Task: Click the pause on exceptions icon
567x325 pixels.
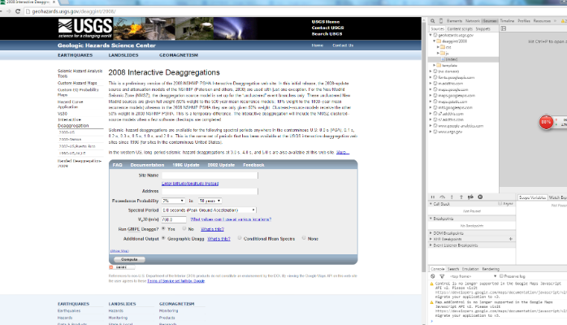Action: 480,197
